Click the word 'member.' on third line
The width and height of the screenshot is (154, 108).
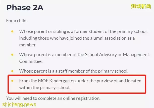28,45
